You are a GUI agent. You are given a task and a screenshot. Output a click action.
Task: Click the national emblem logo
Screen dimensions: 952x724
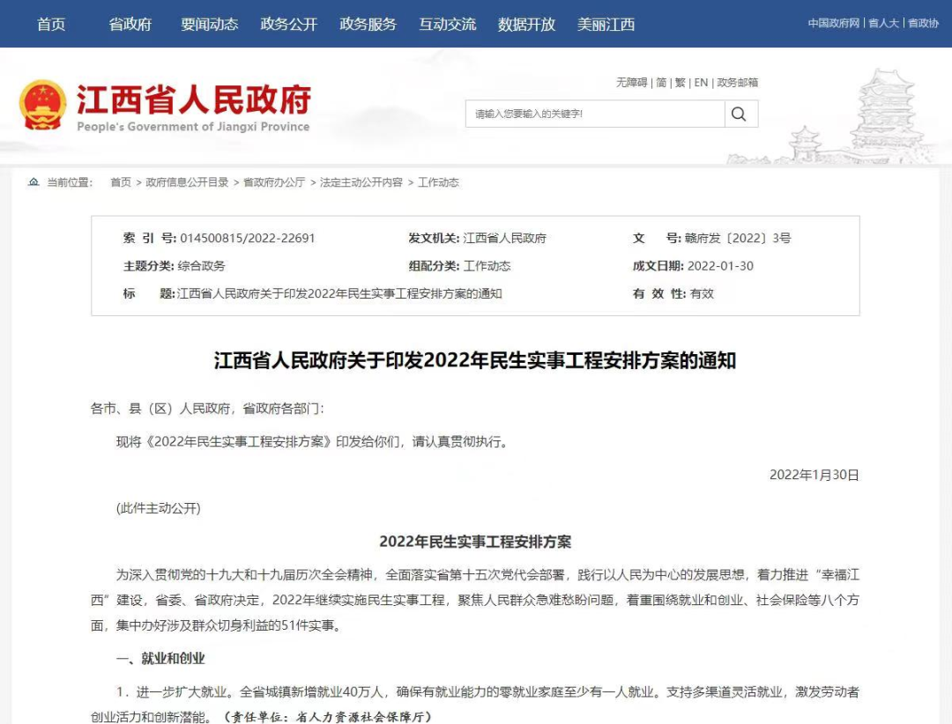click(x=42, y=105)
